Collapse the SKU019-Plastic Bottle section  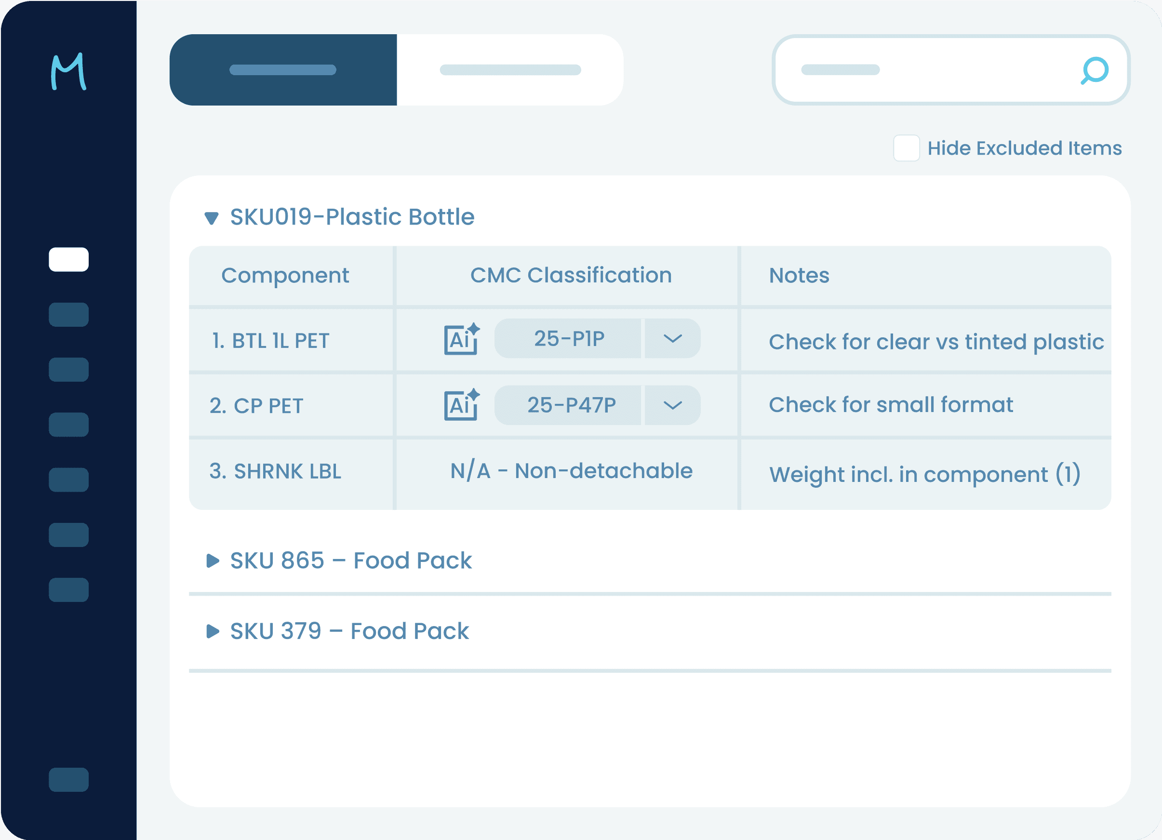coord(212,218)
